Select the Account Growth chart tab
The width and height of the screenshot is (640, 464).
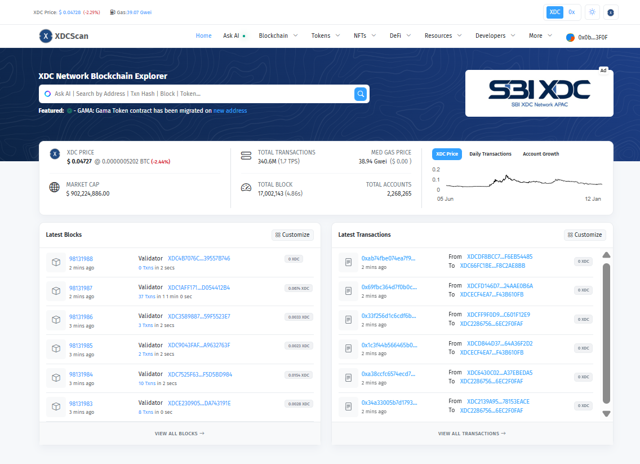[541, 154]
